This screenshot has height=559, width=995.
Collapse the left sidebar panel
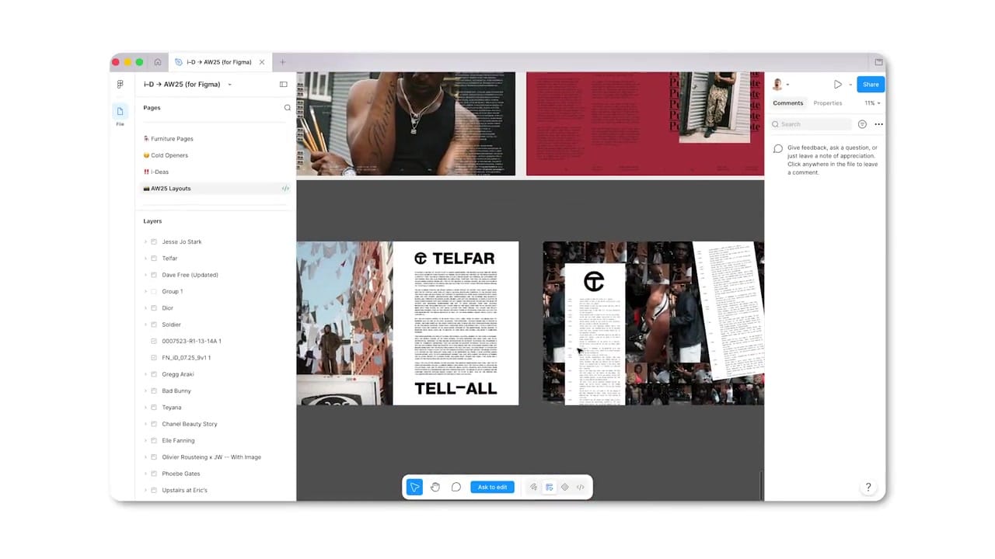tap(284, 84)
